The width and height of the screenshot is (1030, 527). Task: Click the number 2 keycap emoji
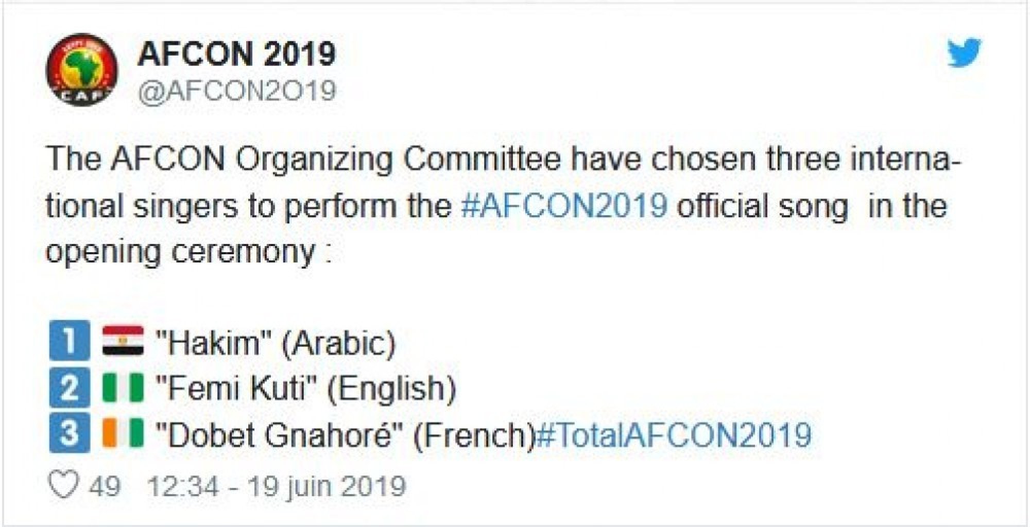click(x=70, y=388)
